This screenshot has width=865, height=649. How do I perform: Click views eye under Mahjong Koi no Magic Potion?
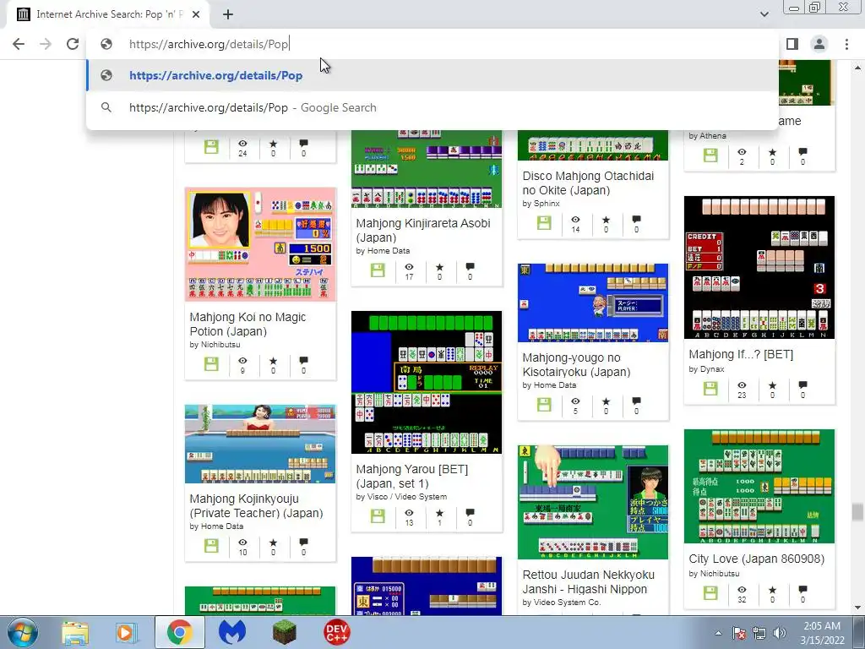pyautogui.click(x=242, y=361)
